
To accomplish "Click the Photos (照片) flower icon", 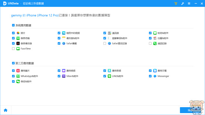I will pyautogui.click(x=18, y=33).
